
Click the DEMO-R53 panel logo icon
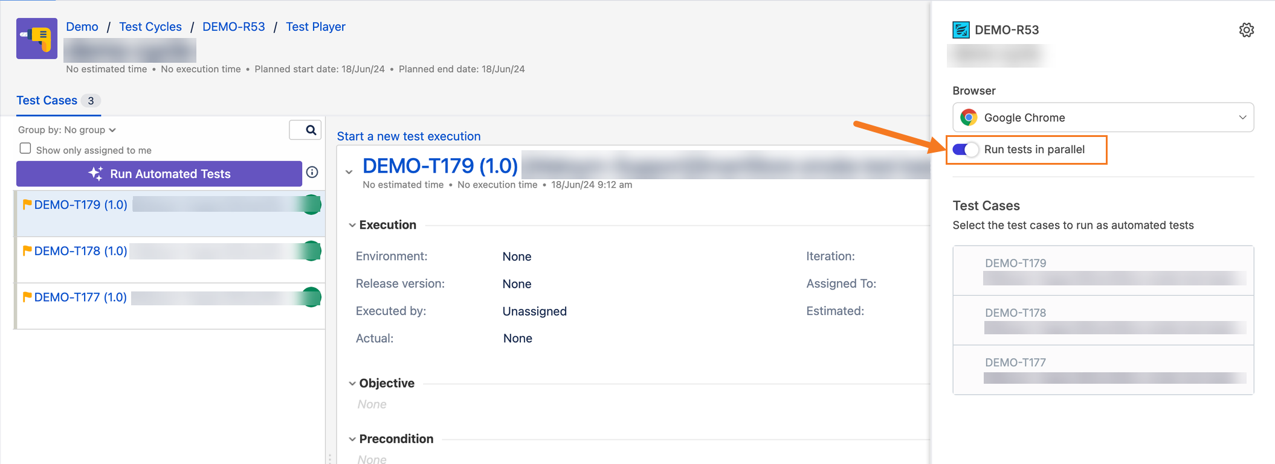click(961, 30)
